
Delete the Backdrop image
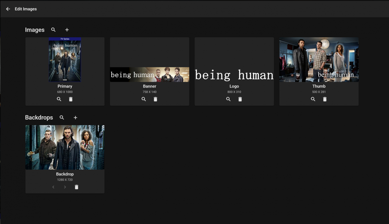(77, 187)
